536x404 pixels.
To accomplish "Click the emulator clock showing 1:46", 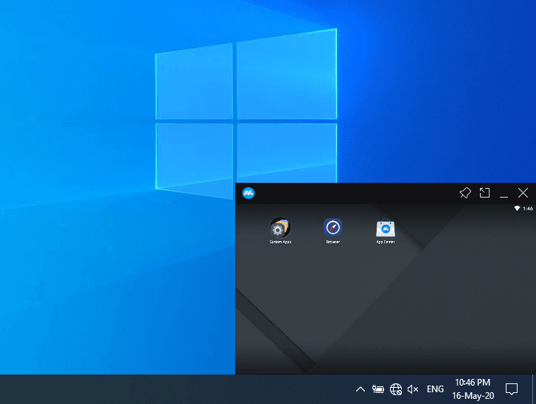I will click(528, 209).
